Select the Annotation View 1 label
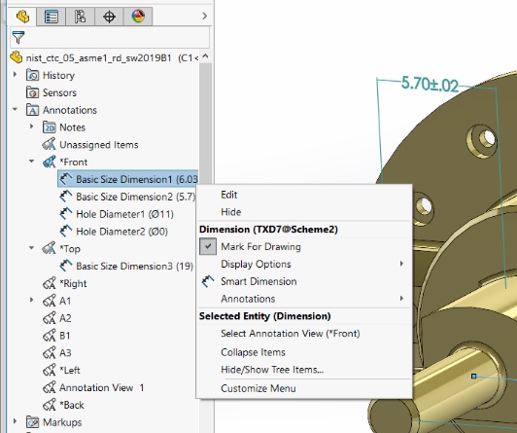 [101, 387]
